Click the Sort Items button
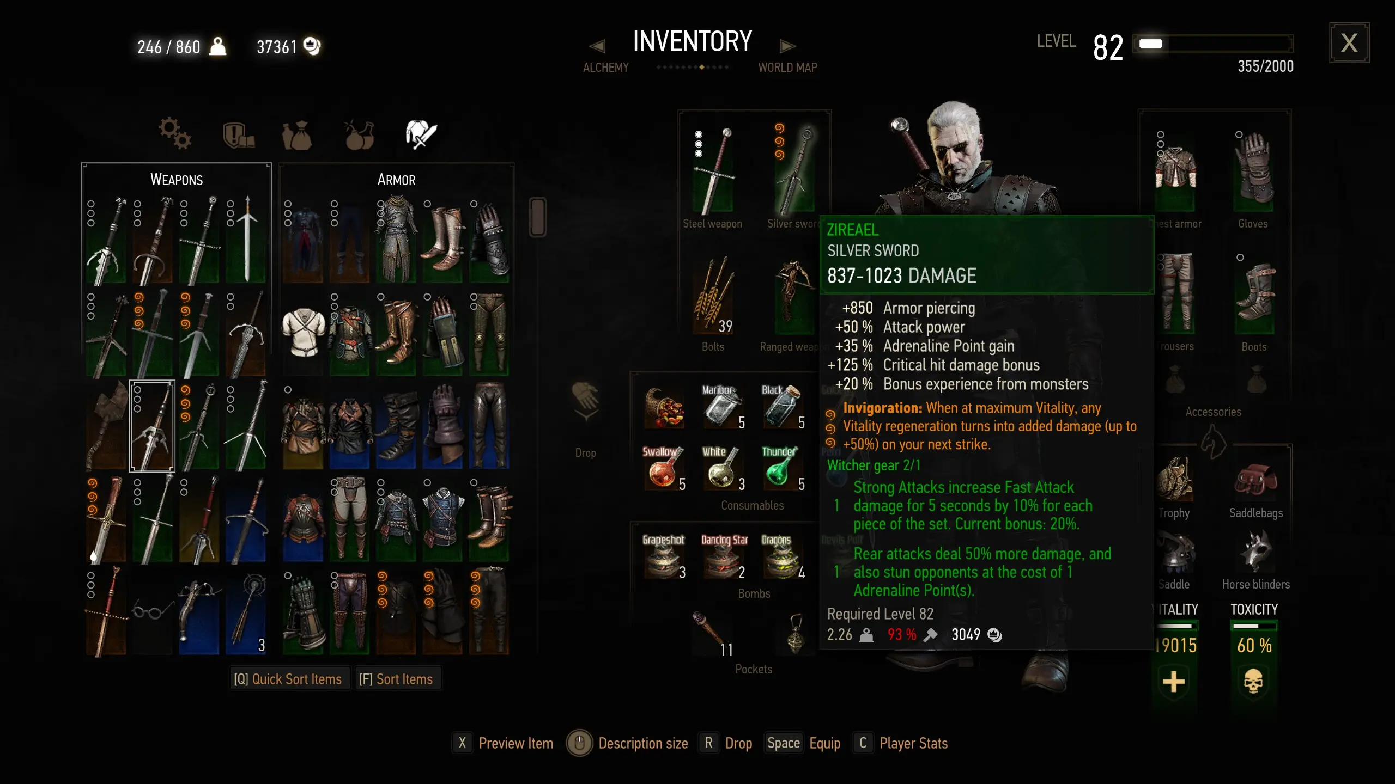Viewport: 1395px width, 784px height. click(x=396, y=679)
